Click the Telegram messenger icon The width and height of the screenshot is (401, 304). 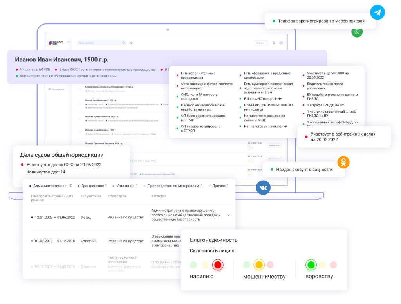[x=378, y=13]
